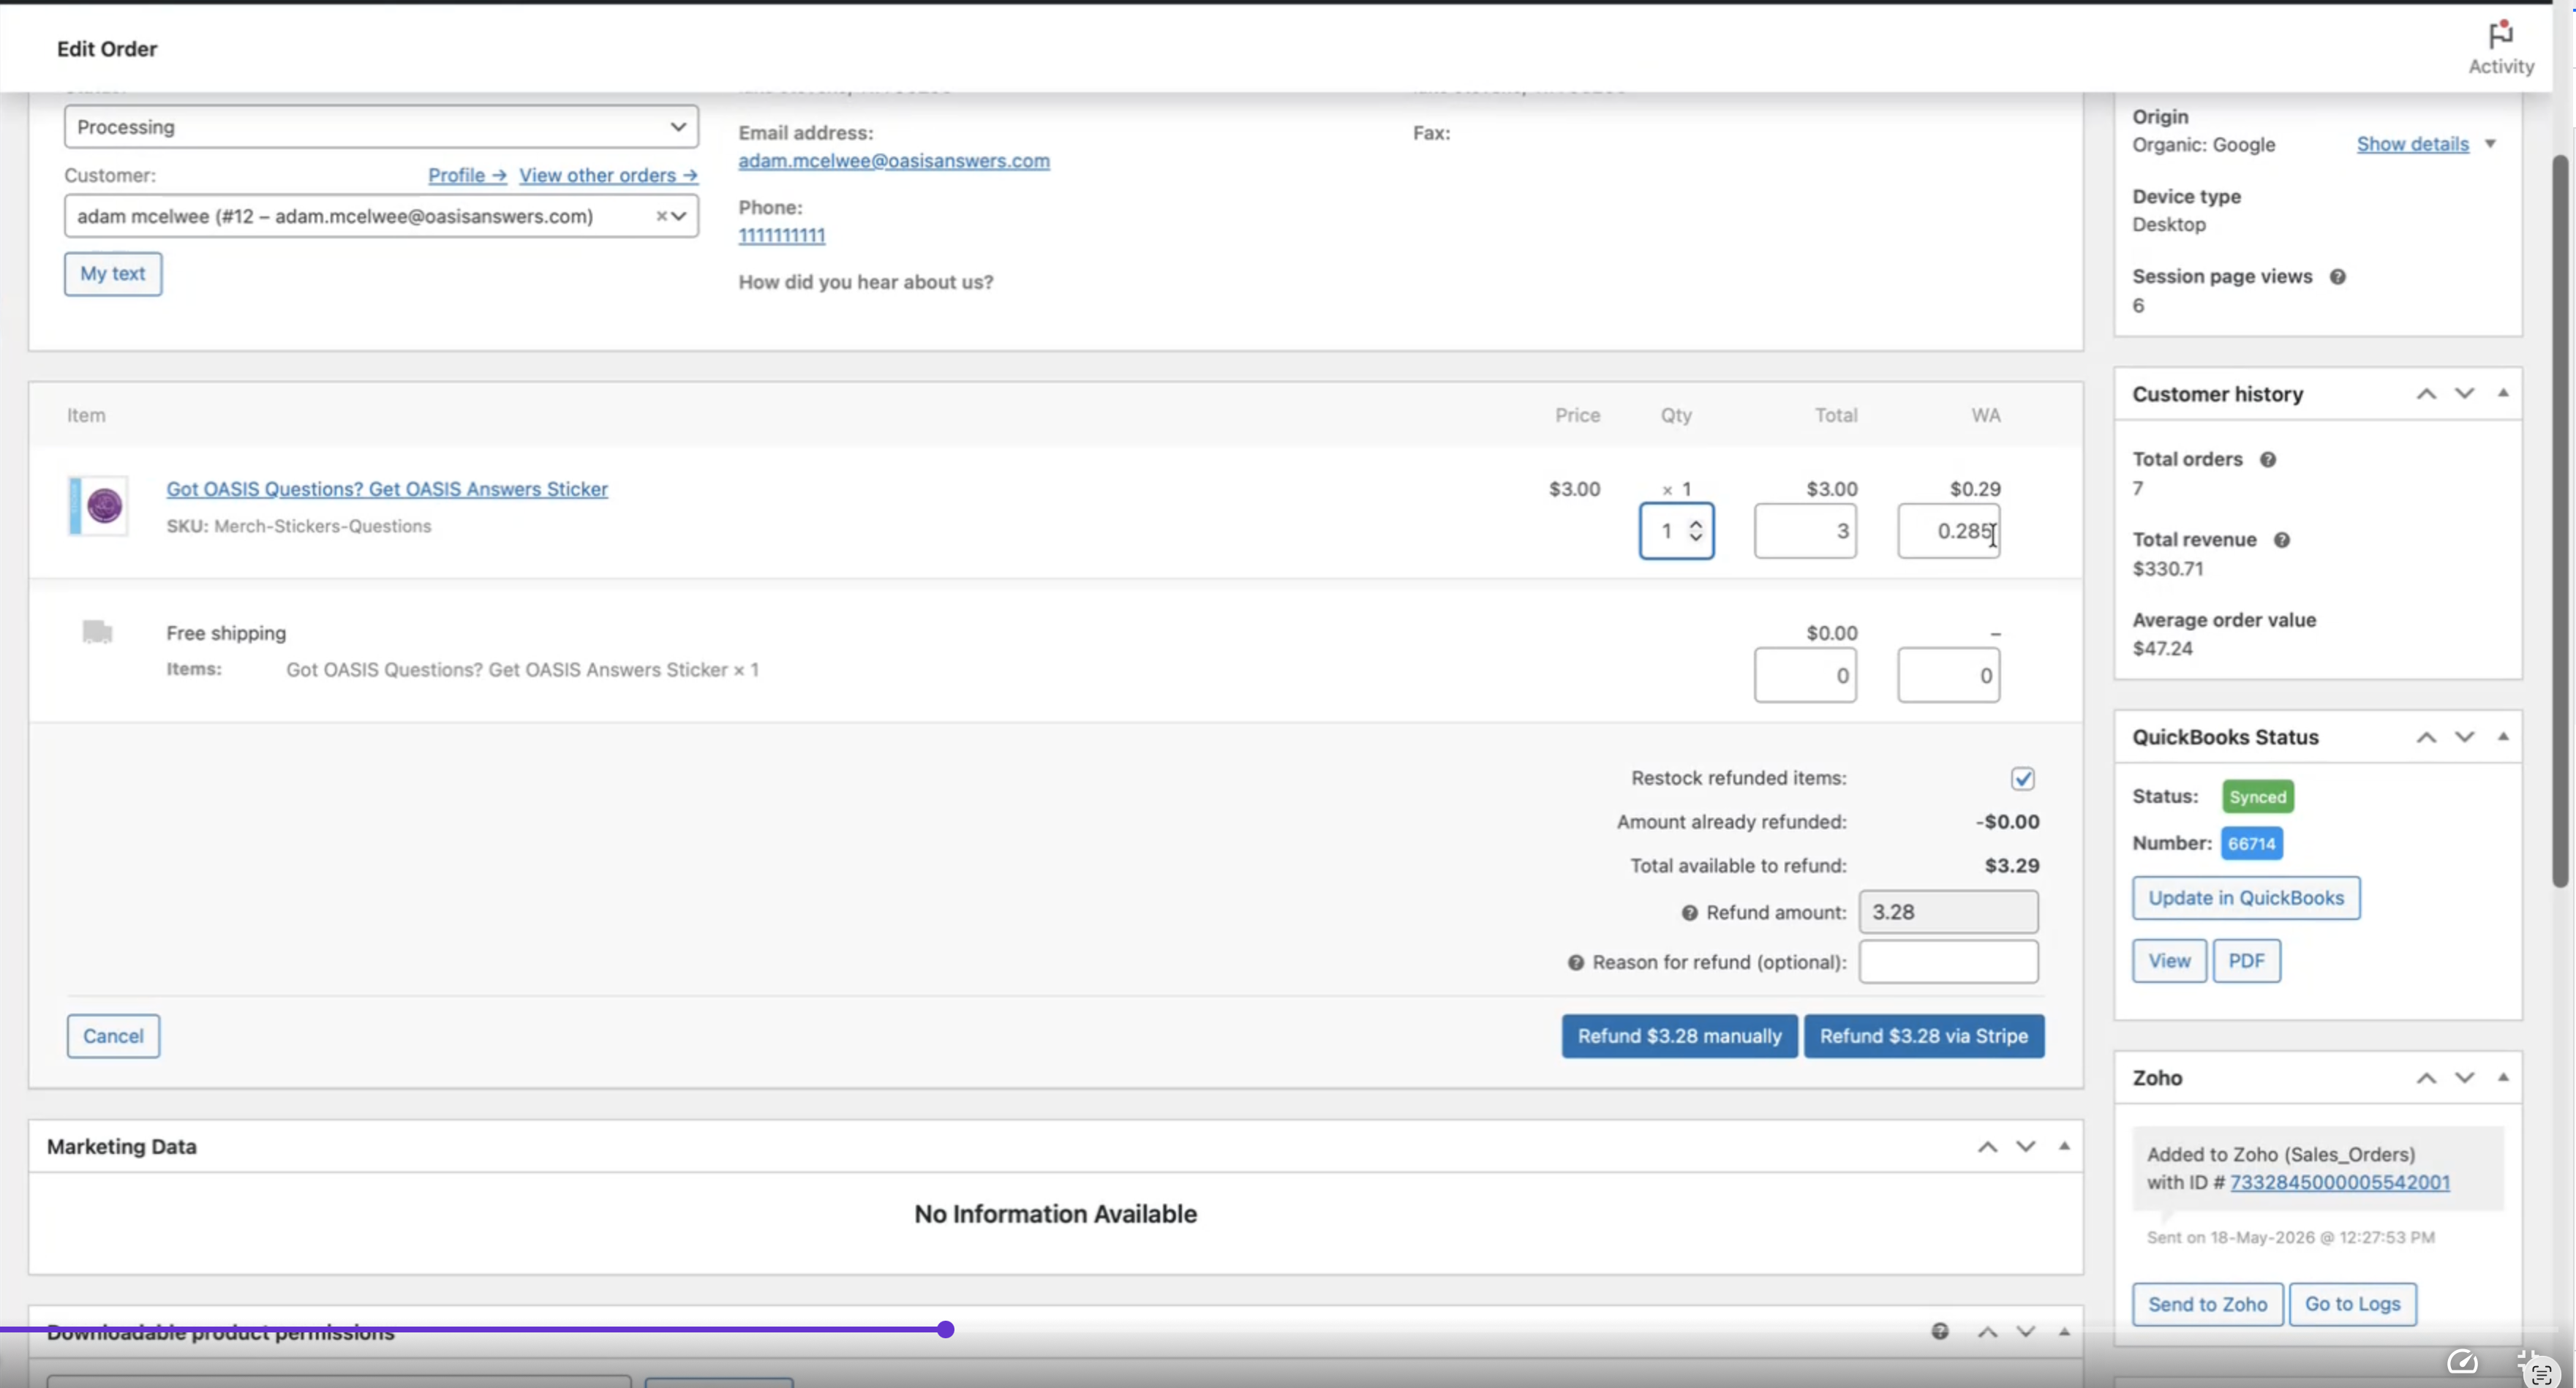Click the Session page views help icon

coord(2337,277)
